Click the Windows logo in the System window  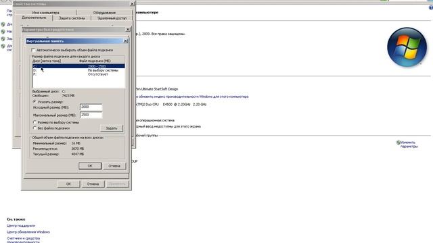pyautogui.click(x=407, y=47)
